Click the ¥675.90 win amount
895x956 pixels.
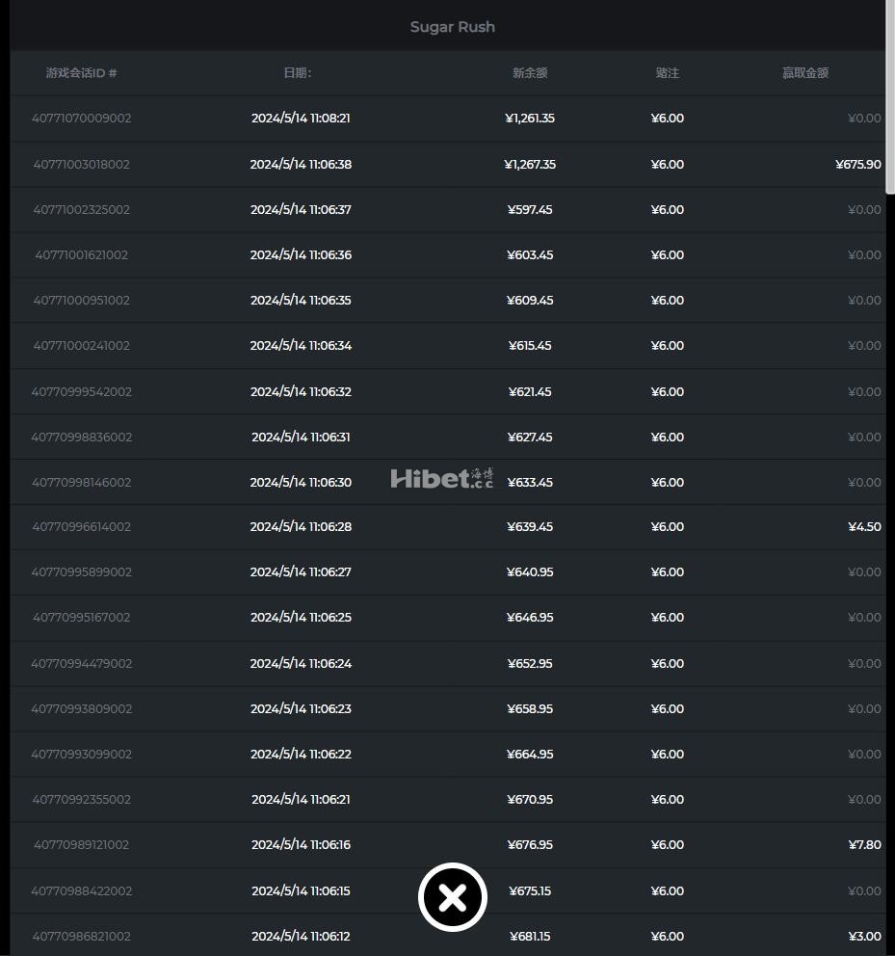coord(858,165)
